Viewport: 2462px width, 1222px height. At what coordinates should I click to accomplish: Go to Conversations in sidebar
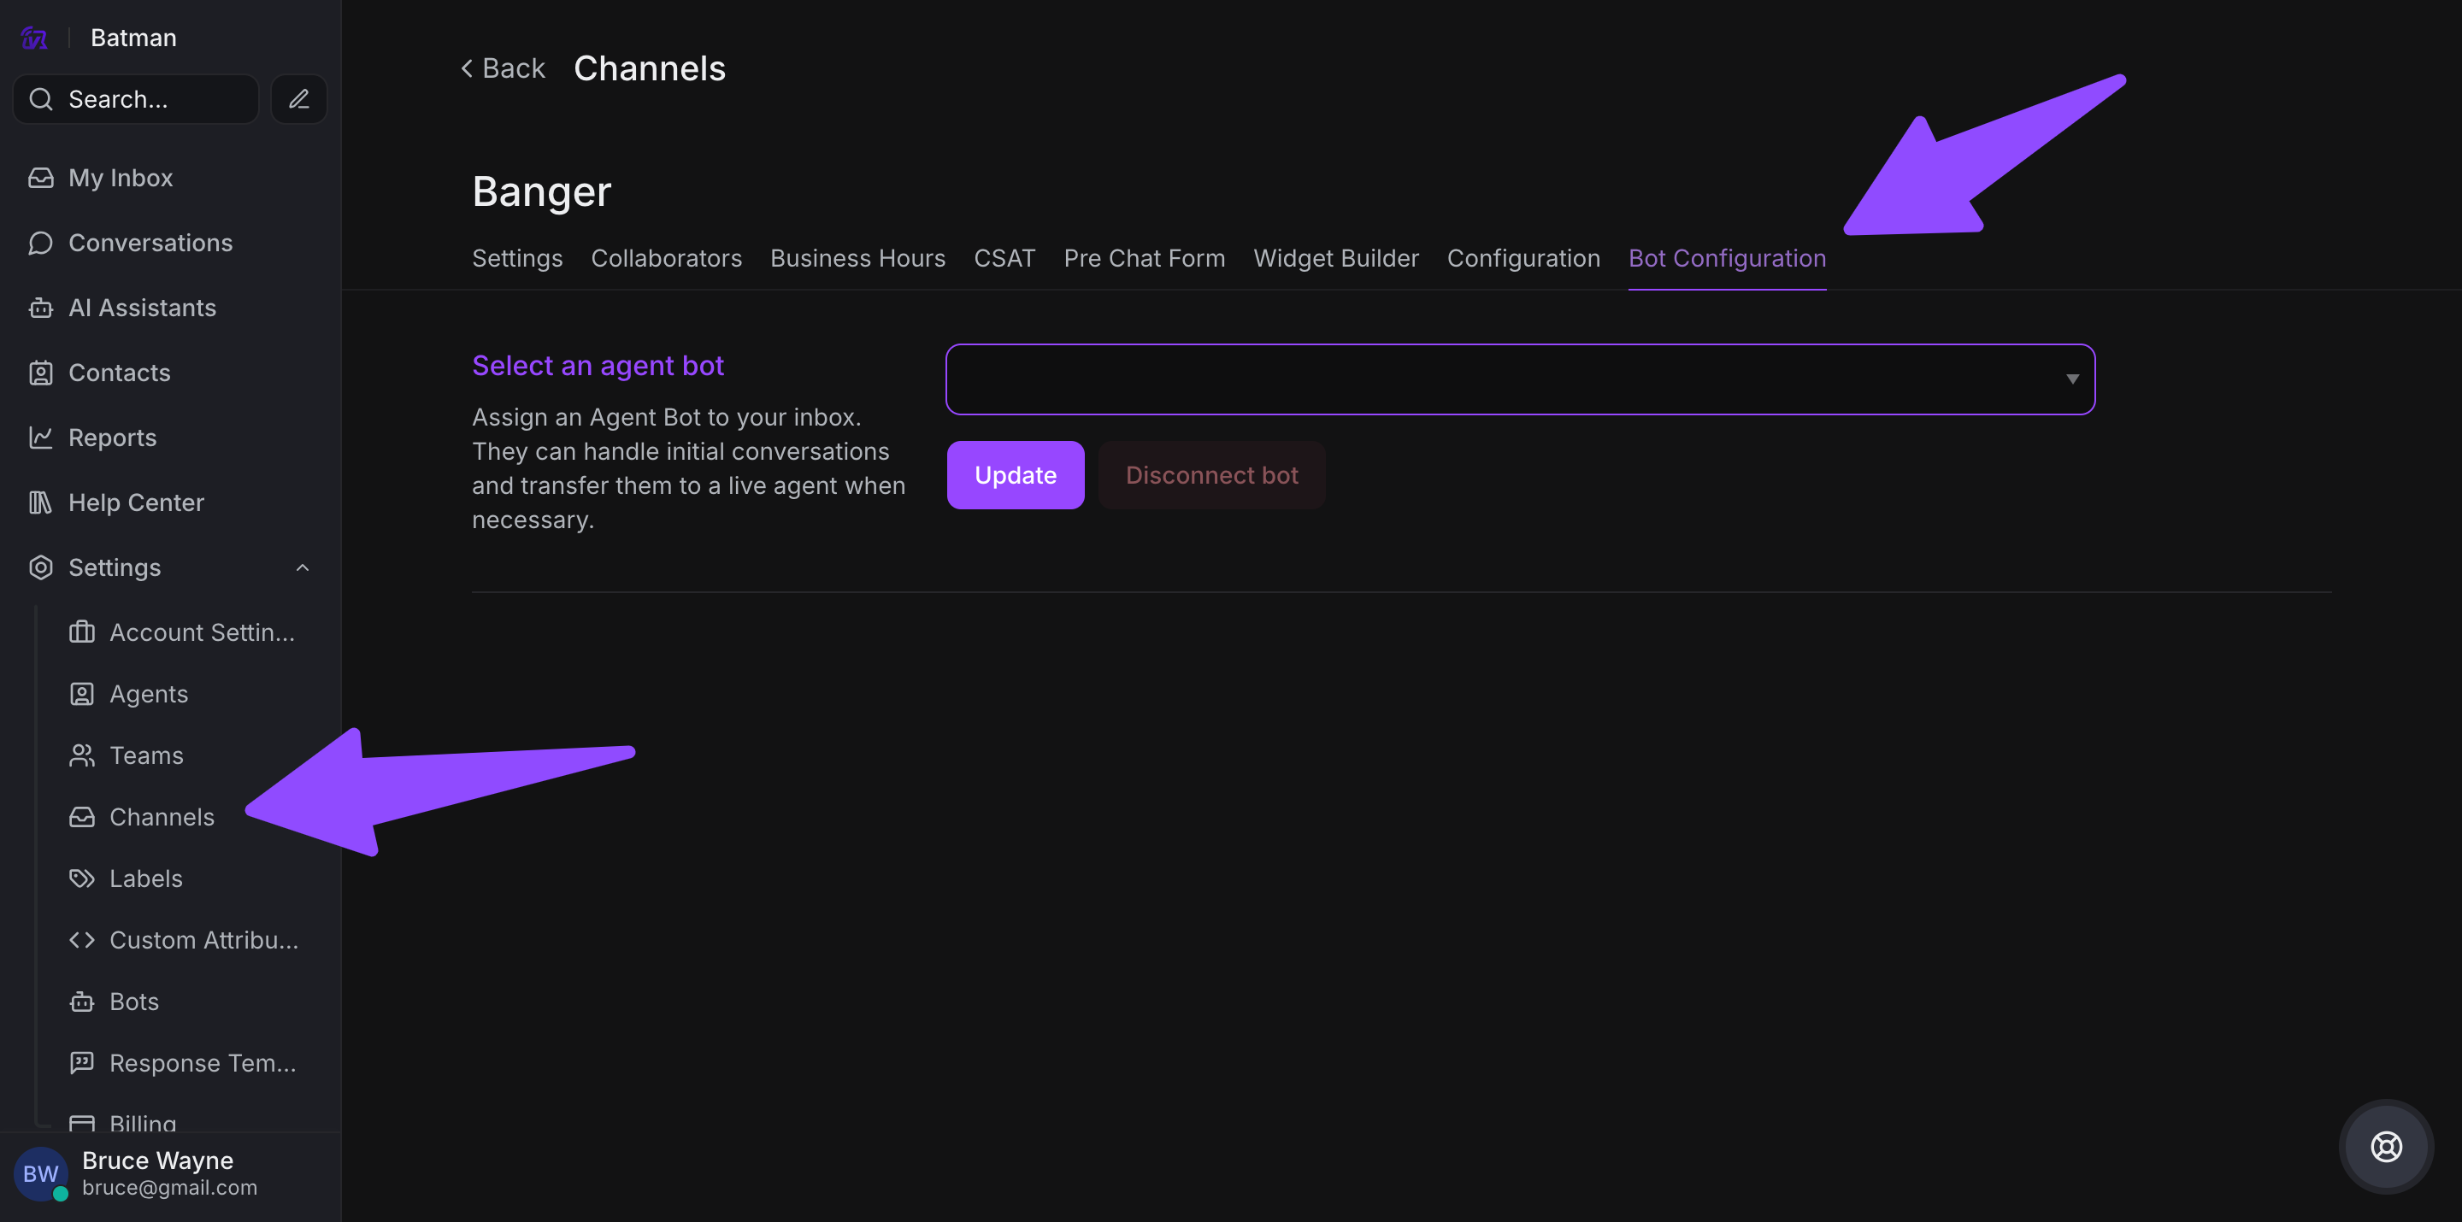click(x=149, y=243)
